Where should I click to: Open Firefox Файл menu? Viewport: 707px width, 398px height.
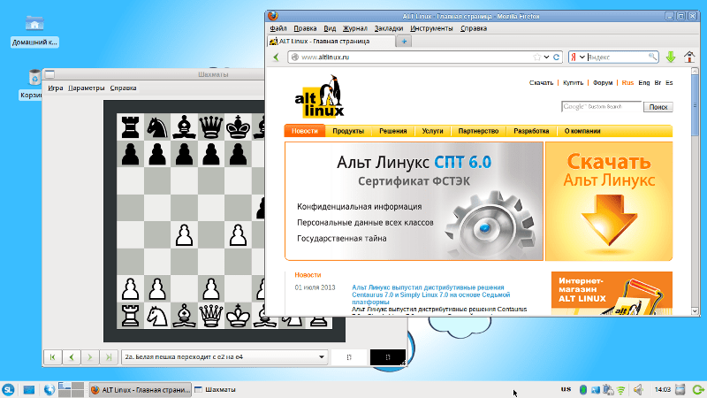[x=278, y=28]
